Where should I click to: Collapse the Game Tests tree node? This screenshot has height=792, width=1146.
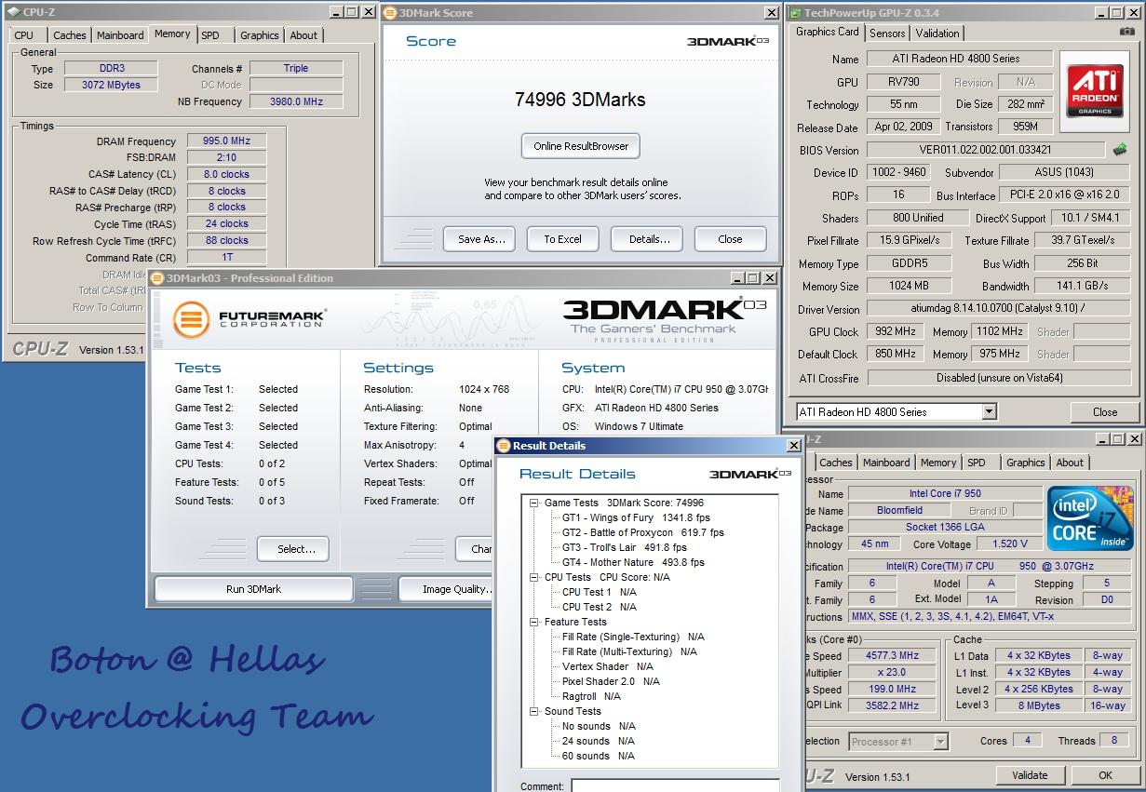534,503
